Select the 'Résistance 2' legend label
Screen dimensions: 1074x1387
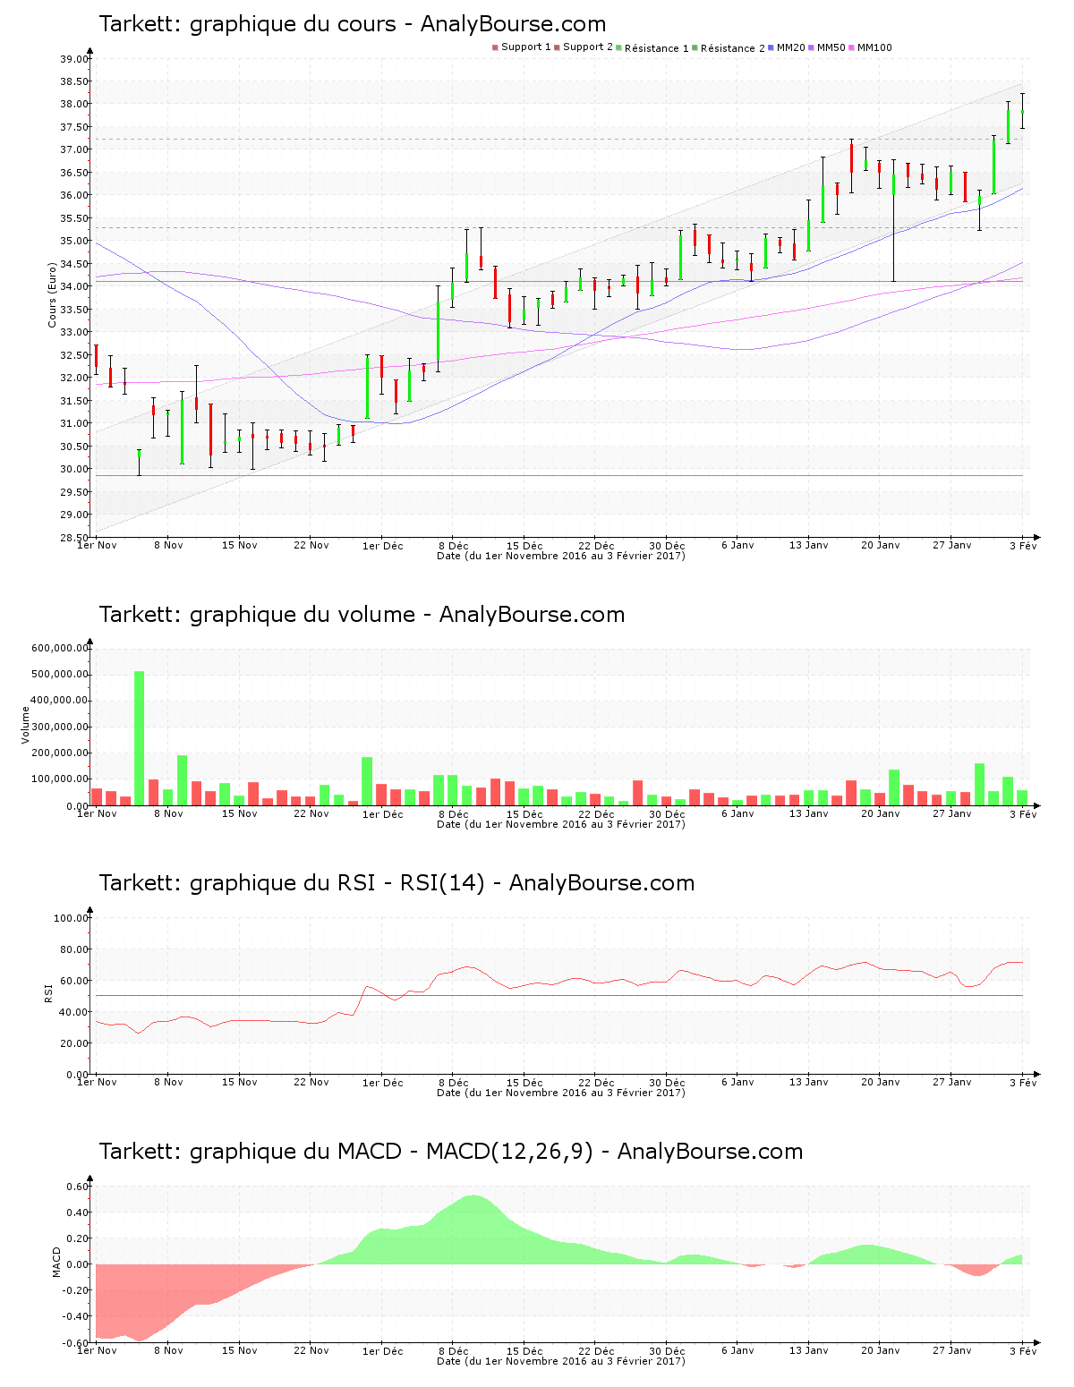(x=733, y=48)
